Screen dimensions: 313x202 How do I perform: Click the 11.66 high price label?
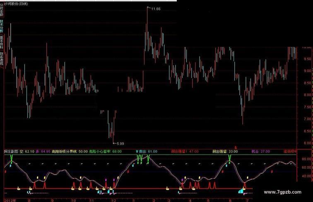pos(156,9)
